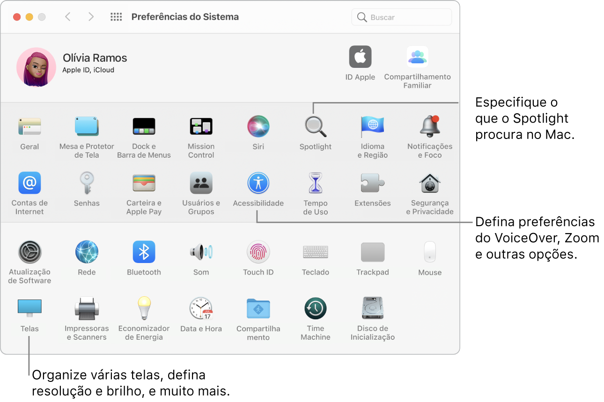This screenshot has height=402, width=604.
Task: Open Bluetooth preferences
Action: (144, 252)
